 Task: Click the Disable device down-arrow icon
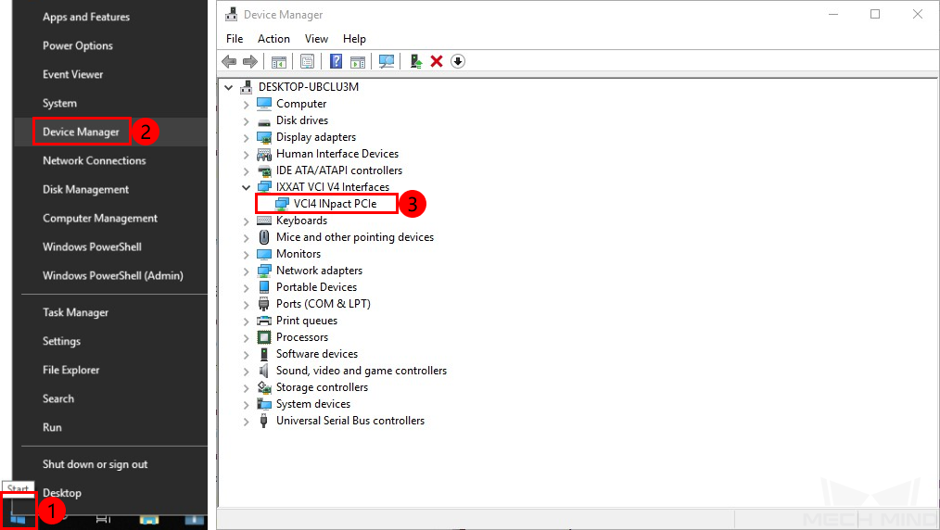coord(457,61)
